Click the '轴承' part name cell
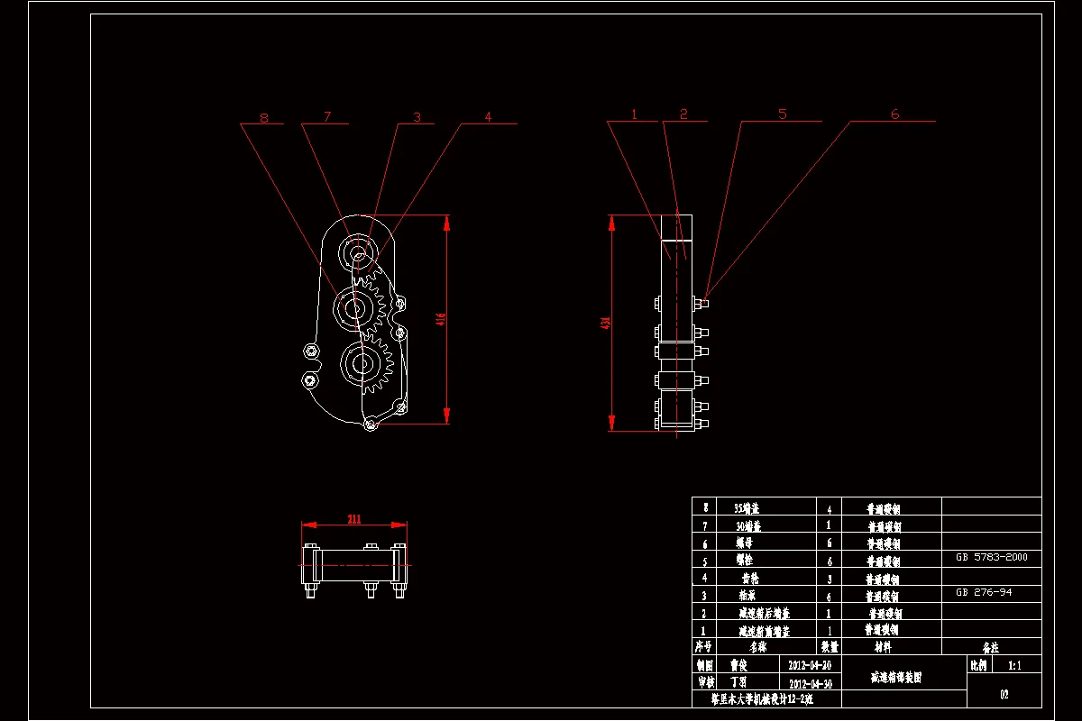Viewport: 1082px width, 721px height. pos(747,595)
